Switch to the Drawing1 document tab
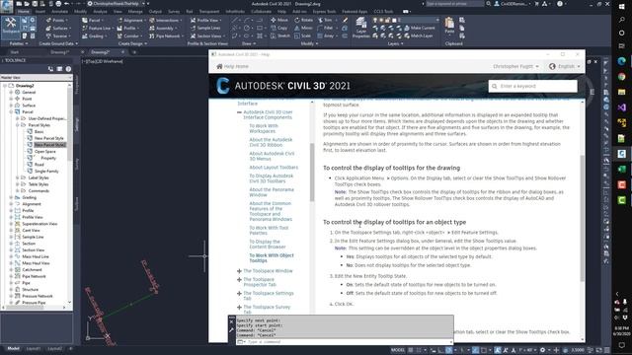The width and height of the screenshot is (632, 355). point(60,52)
